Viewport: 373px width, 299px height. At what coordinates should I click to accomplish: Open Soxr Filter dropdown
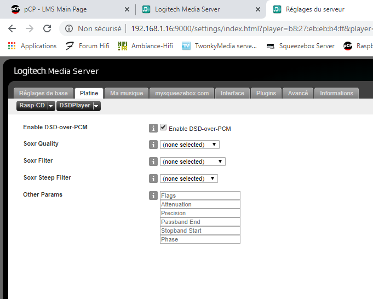(192, 162)
